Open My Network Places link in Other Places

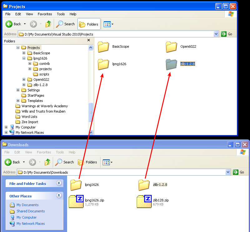[x=31, y=224]
